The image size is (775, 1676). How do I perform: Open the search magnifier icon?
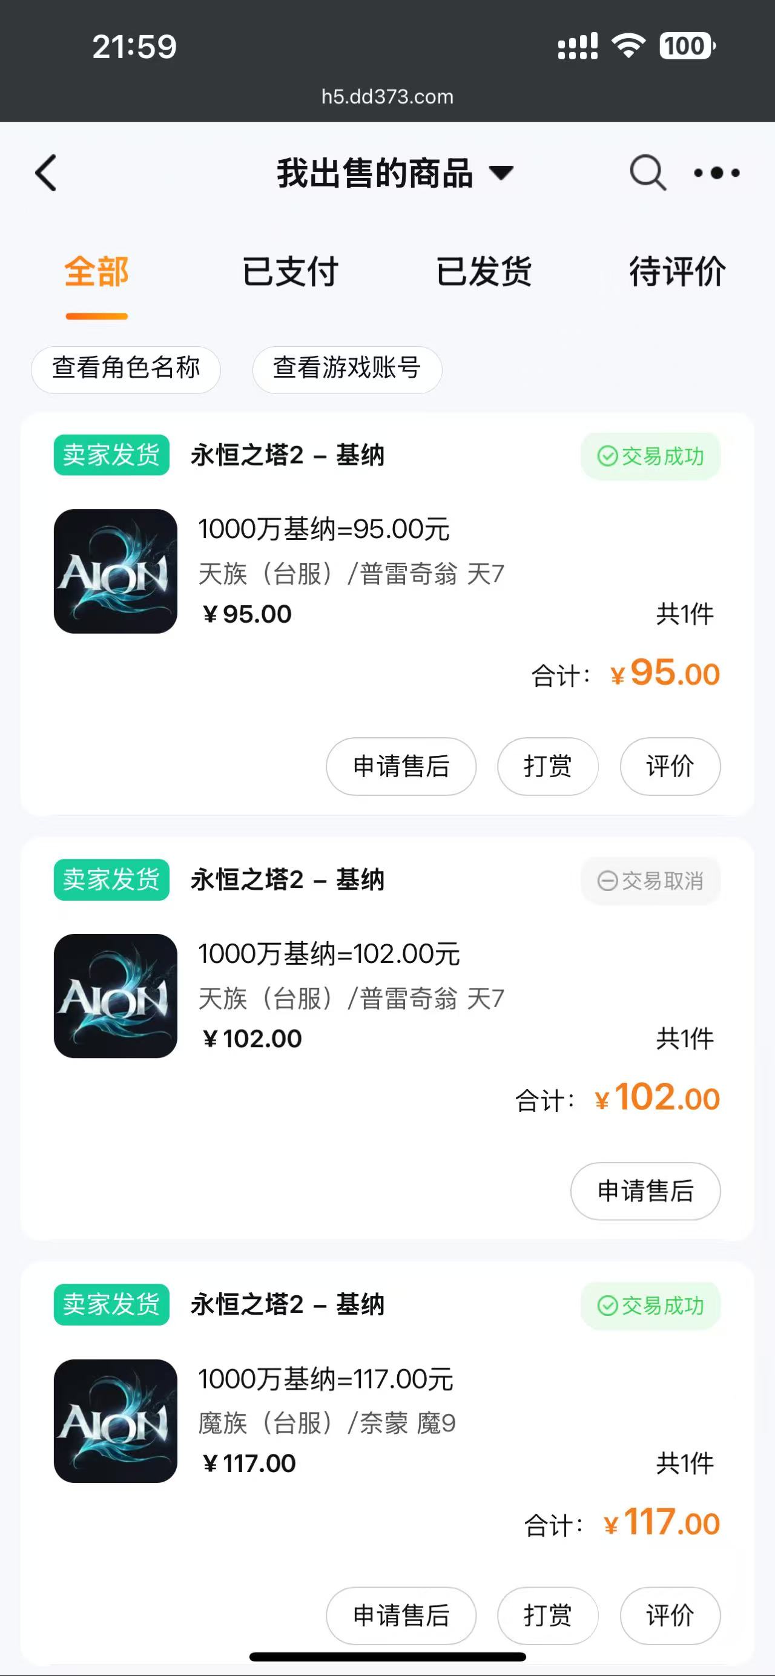647,173
